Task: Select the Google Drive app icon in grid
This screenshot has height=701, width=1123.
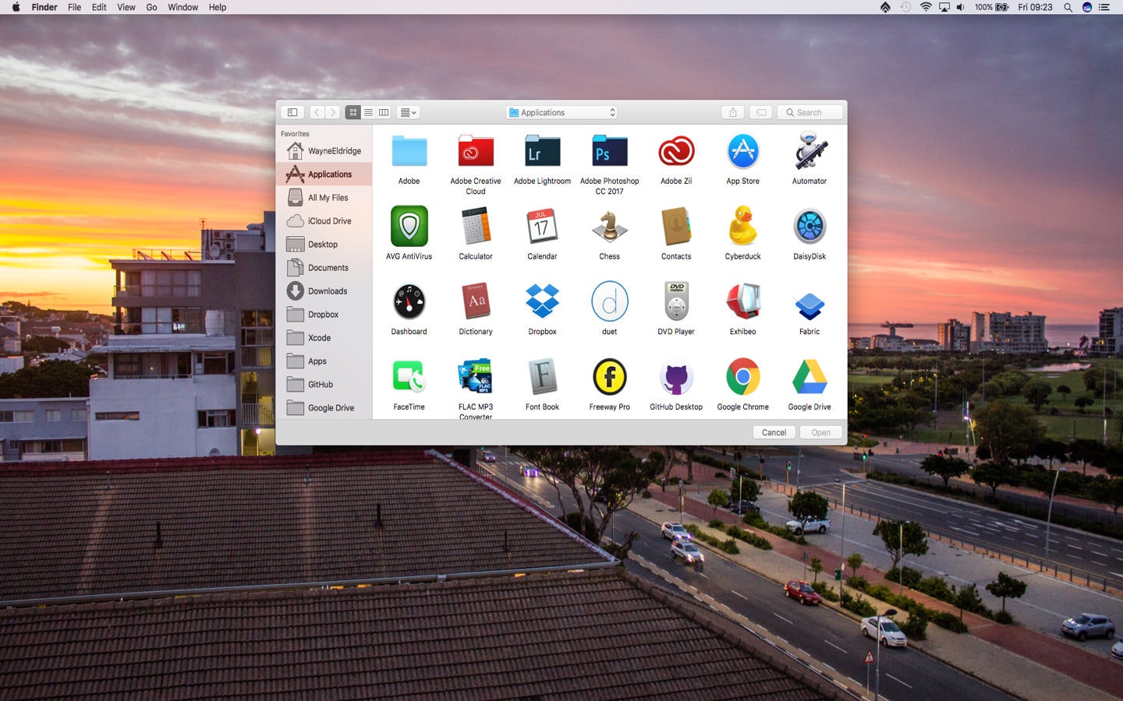Action: point(809,377)
